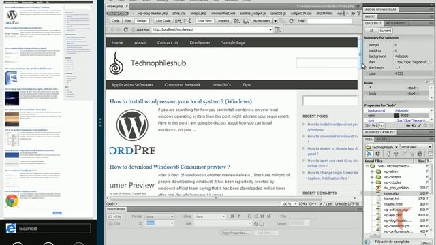Open the How to install wordpress post link
Viewport: 436px width, 245px height.
pyautogui.click(x=181, y=101)
